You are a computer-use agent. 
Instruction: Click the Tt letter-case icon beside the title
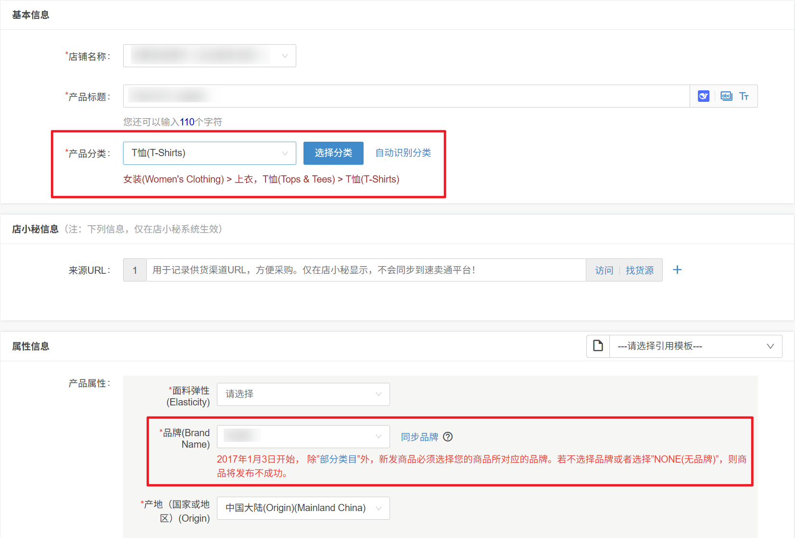(744, 97)
